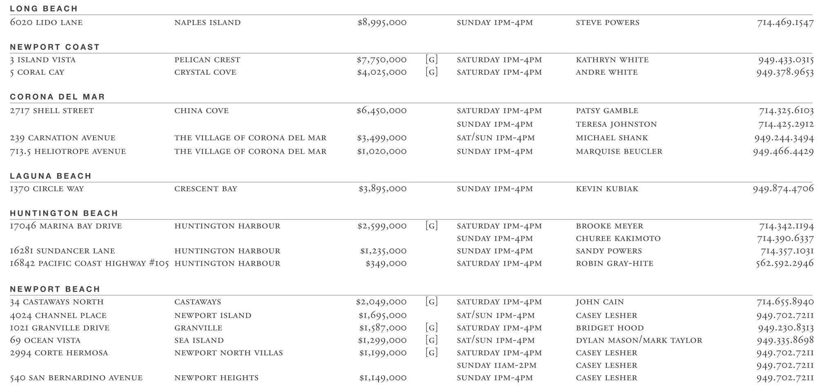Select the [G] marker for 17046 Marina Bay Drive
Image resolution: width=824 pixels, height=390 pixels.
pyautogui.click(x=431, y=226)
